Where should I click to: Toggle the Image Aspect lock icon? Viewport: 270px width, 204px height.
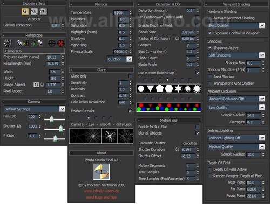tap(42, 85)
